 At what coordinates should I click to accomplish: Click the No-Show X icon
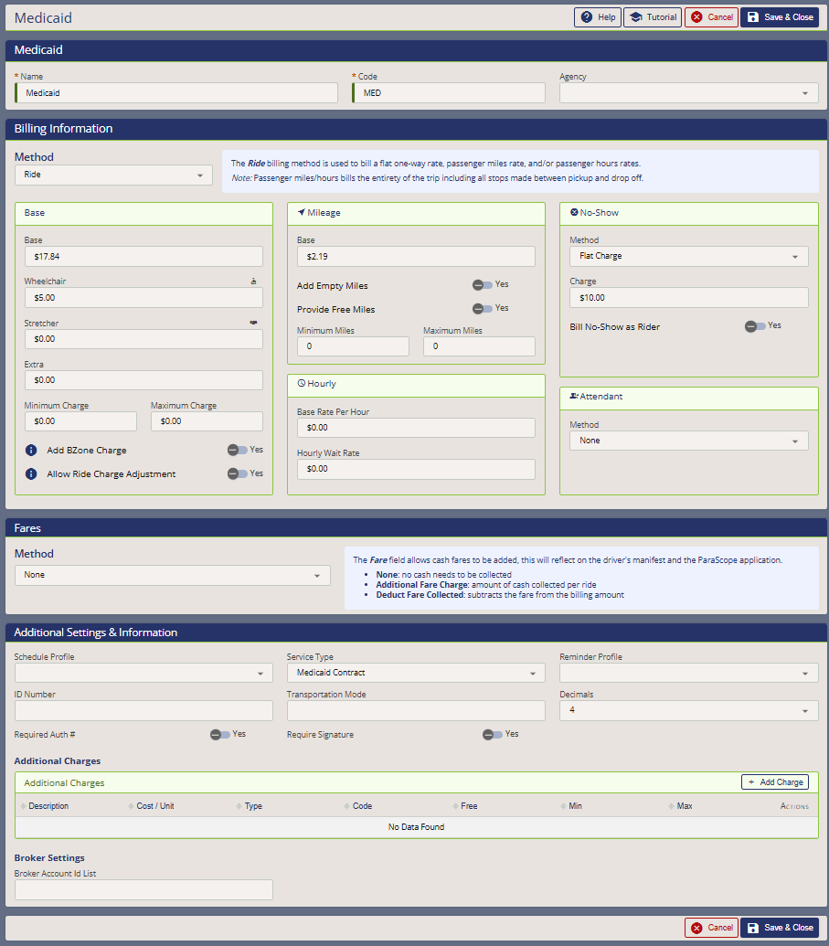tap(574, 212)
